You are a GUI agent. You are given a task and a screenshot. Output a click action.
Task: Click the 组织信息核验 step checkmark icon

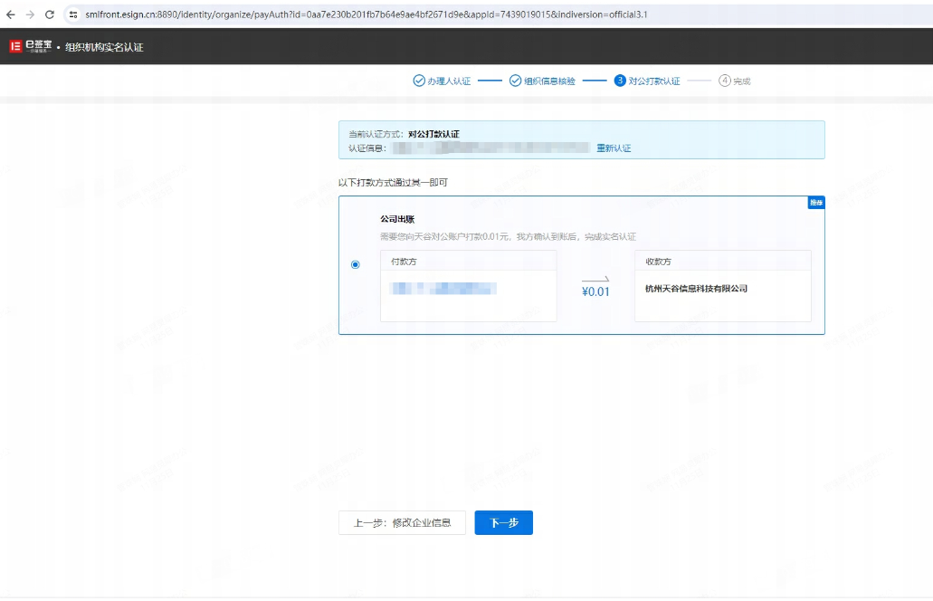(515, 81)
